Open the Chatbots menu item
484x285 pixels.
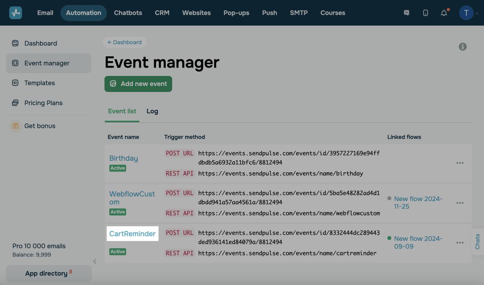[x=128, y=13]
